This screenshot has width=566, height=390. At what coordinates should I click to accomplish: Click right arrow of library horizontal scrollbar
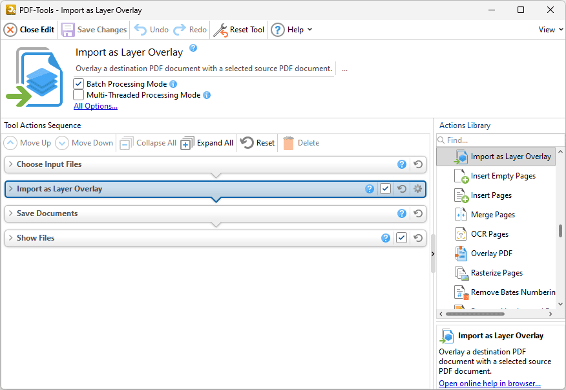point(550,314)
